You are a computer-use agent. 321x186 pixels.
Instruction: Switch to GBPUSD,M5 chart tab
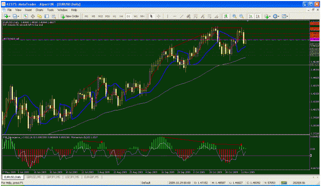pos(33,177)
